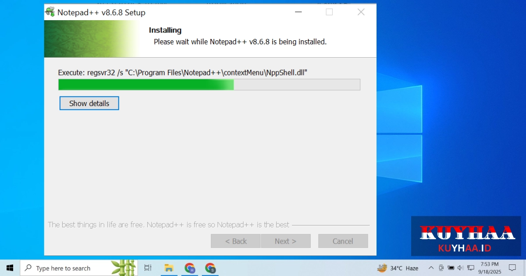Click the Meet Now tray icon
This screenshot has width=526, height=276.
(441, 268)
